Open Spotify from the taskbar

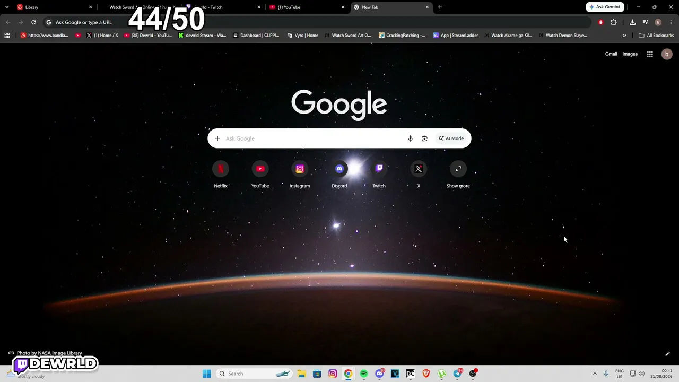point(364,374)
